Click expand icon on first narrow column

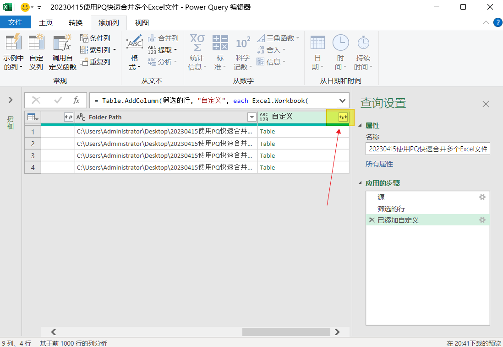click(69, 117)
